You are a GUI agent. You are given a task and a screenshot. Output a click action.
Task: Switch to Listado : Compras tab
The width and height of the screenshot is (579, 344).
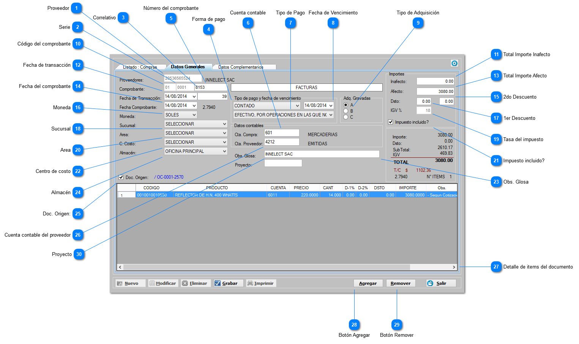[140, 67]
